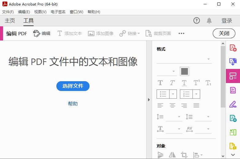Click the bulleted list button
Viewport: 240px width, 159px height.
163,94
